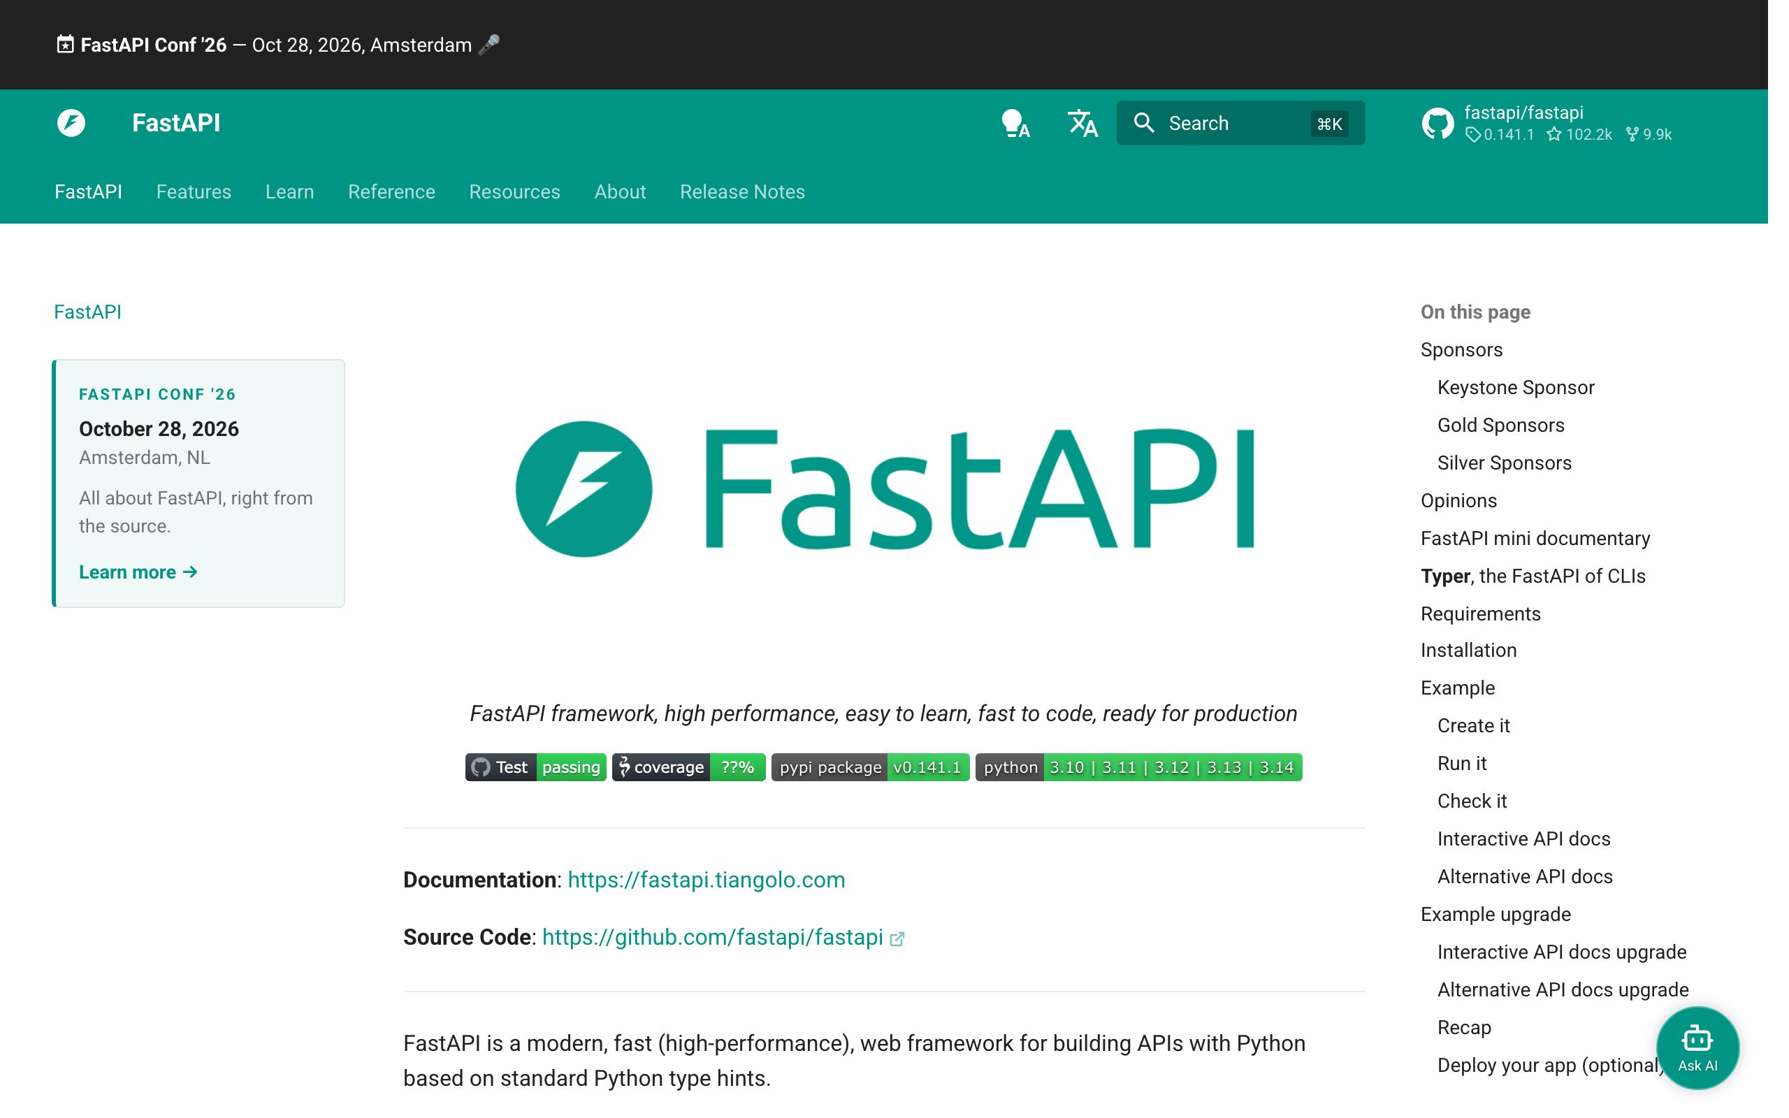Open the language translation selector icon
This screenshot has height=1118, width=1789.
pyautogui.click(x=1082, y=124)
